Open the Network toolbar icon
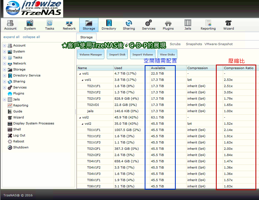 pos(69,25)
